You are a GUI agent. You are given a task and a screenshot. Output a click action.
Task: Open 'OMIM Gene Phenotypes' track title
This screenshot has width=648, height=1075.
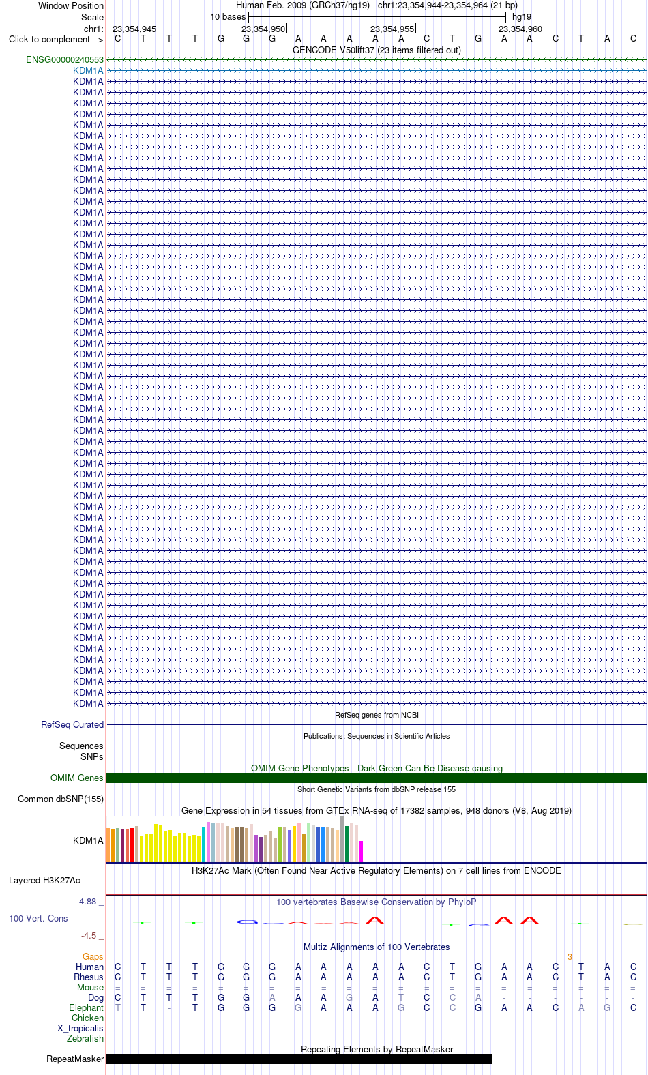pos(377,768)
